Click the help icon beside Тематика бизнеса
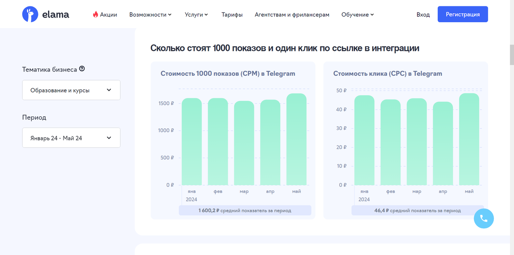The image size is (514, 255). point(82,69)
